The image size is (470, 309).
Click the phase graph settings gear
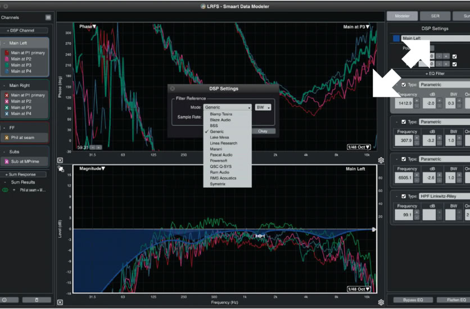pyautogui.click(x=381, y=160)
